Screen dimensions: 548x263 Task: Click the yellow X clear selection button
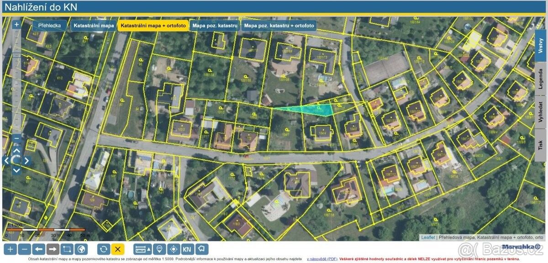pyautogui.click(x=118, y=249)
